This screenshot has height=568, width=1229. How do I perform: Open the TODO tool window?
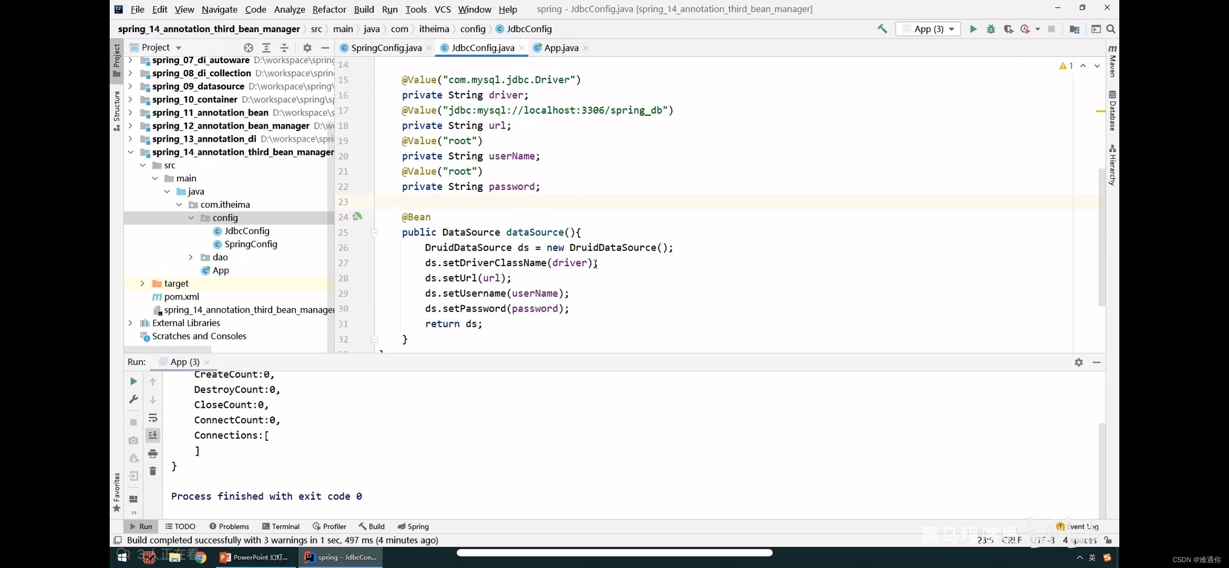(x=180, y=526)
